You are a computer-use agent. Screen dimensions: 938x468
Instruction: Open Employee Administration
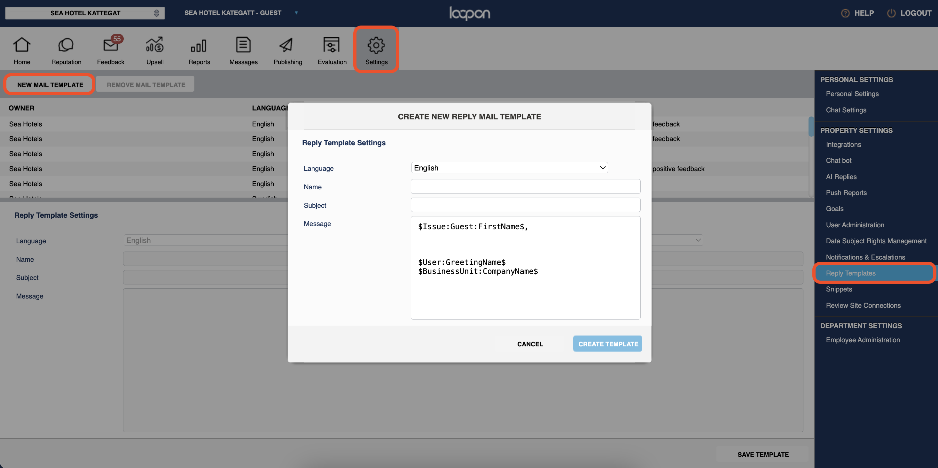(x=863, y=340)
